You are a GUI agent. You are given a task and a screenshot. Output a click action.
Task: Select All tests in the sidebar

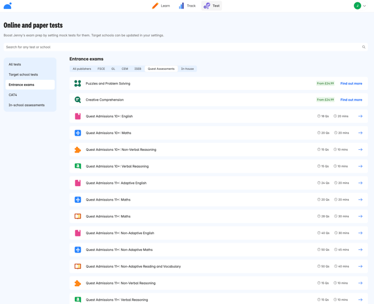coord(30,64)
